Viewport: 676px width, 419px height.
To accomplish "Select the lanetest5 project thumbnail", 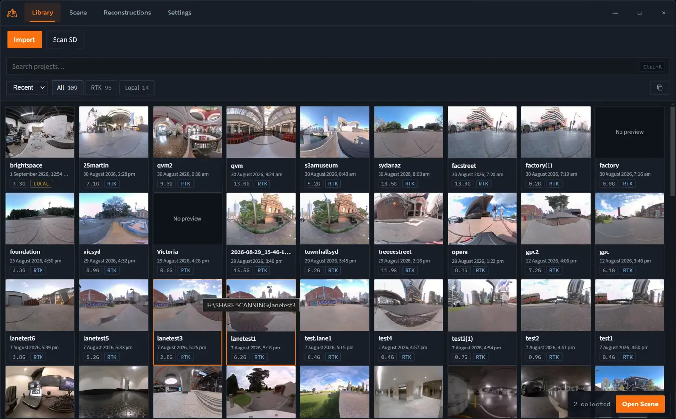I will pyautogui.click(x=113, y=306).
